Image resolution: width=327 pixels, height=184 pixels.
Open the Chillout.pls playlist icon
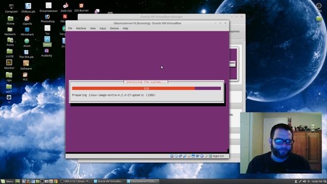(28, 8)
